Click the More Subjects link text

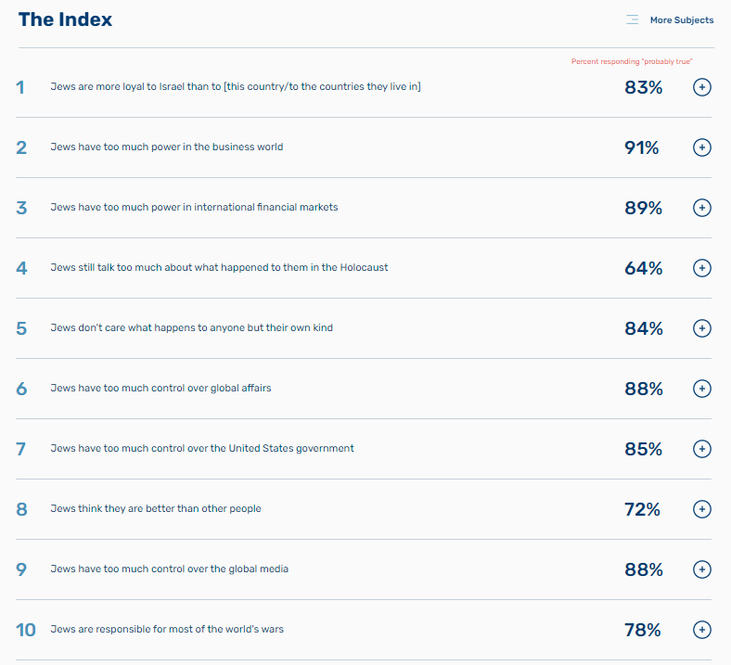[682, 20]
